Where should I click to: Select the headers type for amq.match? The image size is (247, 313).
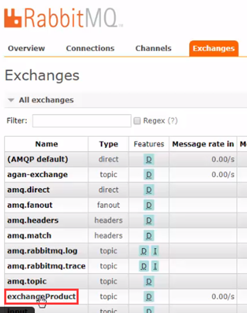click(109, 235)
